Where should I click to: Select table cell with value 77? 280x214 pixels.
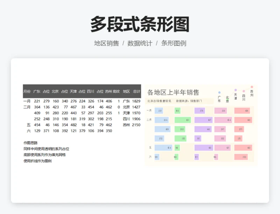point(66,107)
